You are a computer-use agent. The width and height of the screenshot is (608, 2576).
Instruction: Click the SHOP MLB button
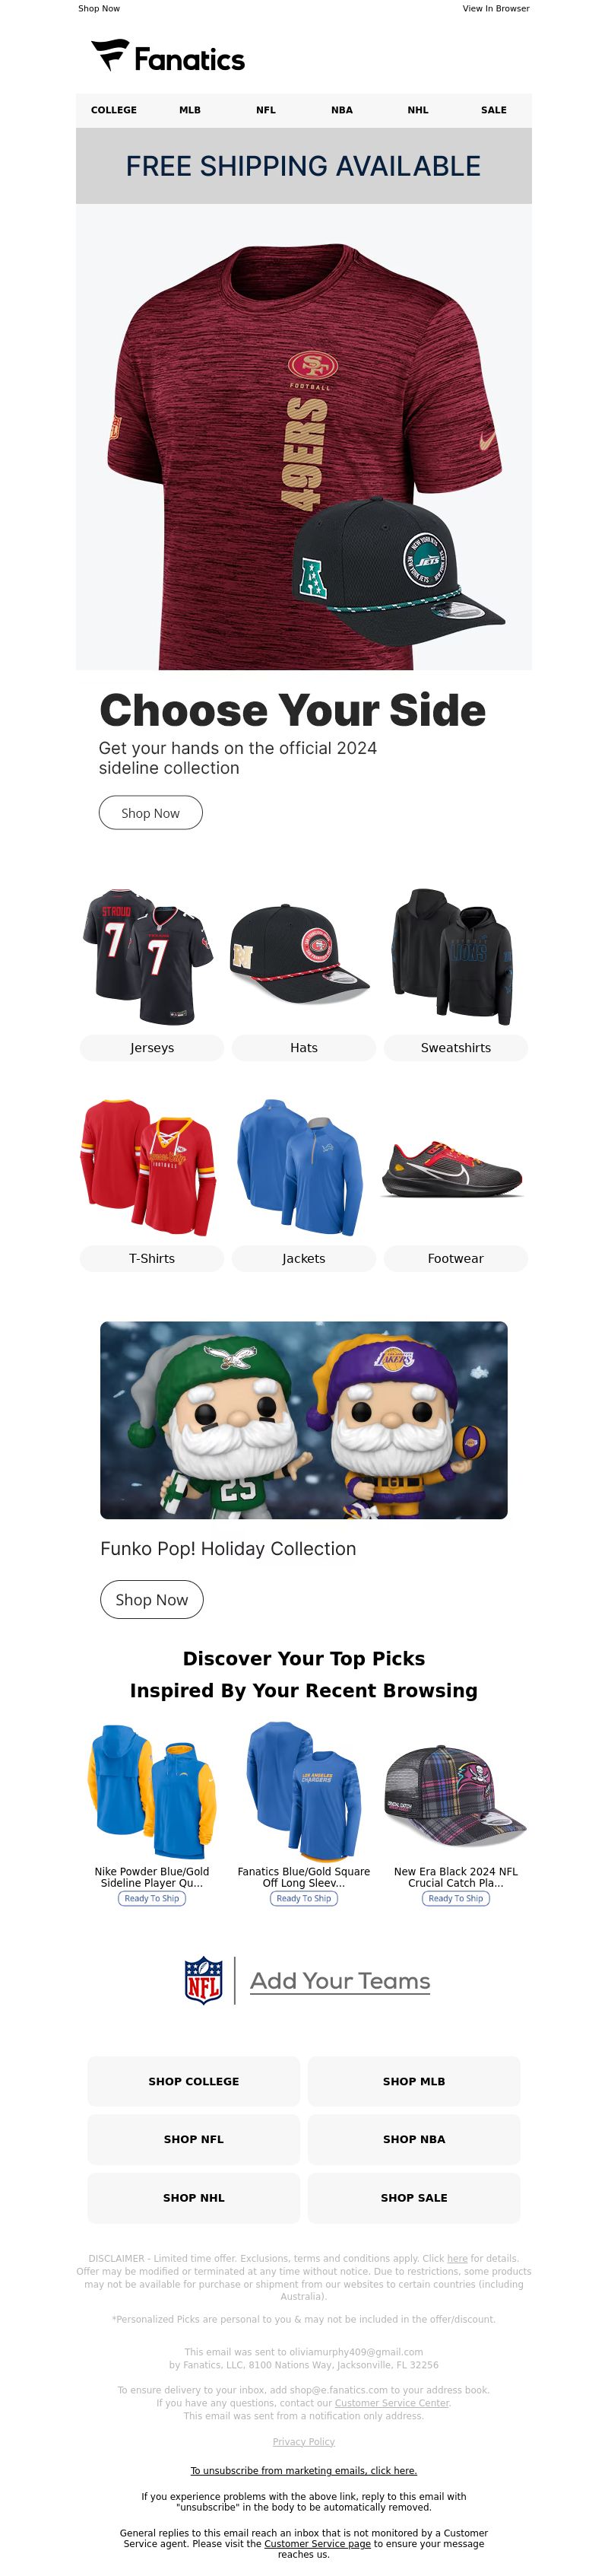click(x=414, y=2081)
